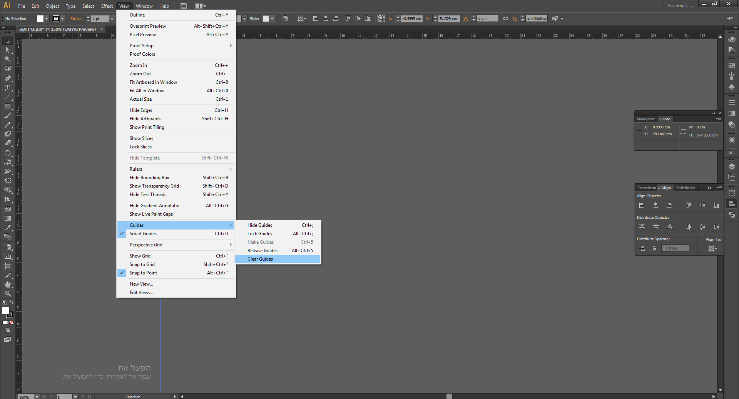Select the Eraser tool
Screen dimensions: 739x399
(x=8, y=143)
